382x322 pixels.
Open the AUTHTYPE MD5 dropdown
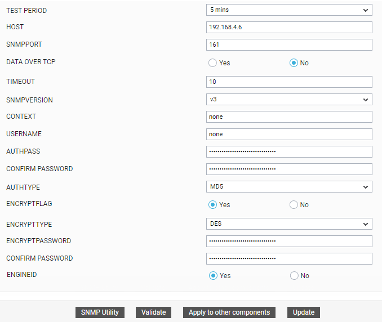tap(289, 187)
